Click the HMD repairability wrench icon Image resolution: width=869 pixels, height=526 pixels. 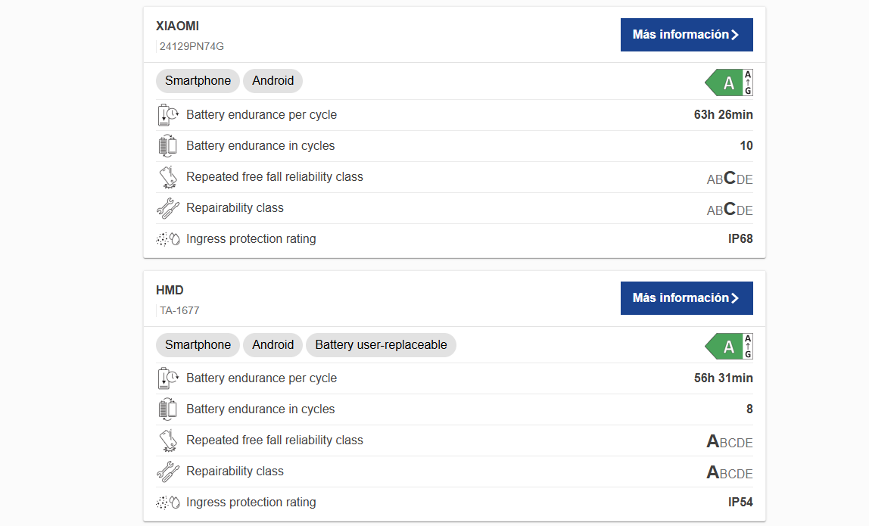168,472
